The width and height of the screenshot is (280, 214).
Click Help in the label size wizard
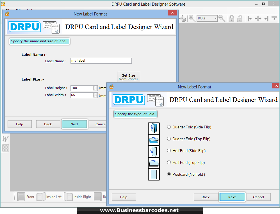coord(19,124)
